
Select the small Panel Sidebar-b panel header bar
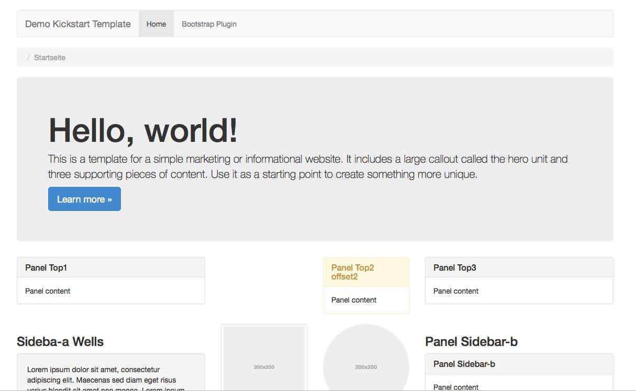pos(518,364)
